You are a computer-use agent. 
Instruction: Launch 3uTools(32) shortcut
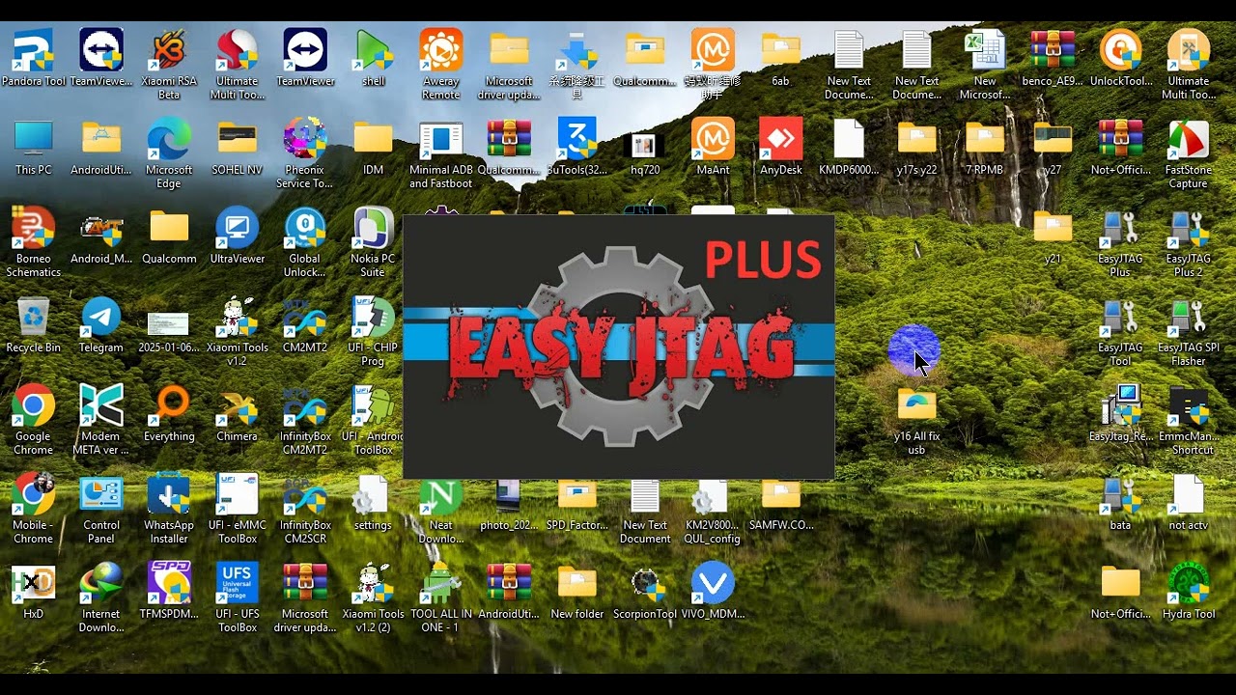[577, 147]
